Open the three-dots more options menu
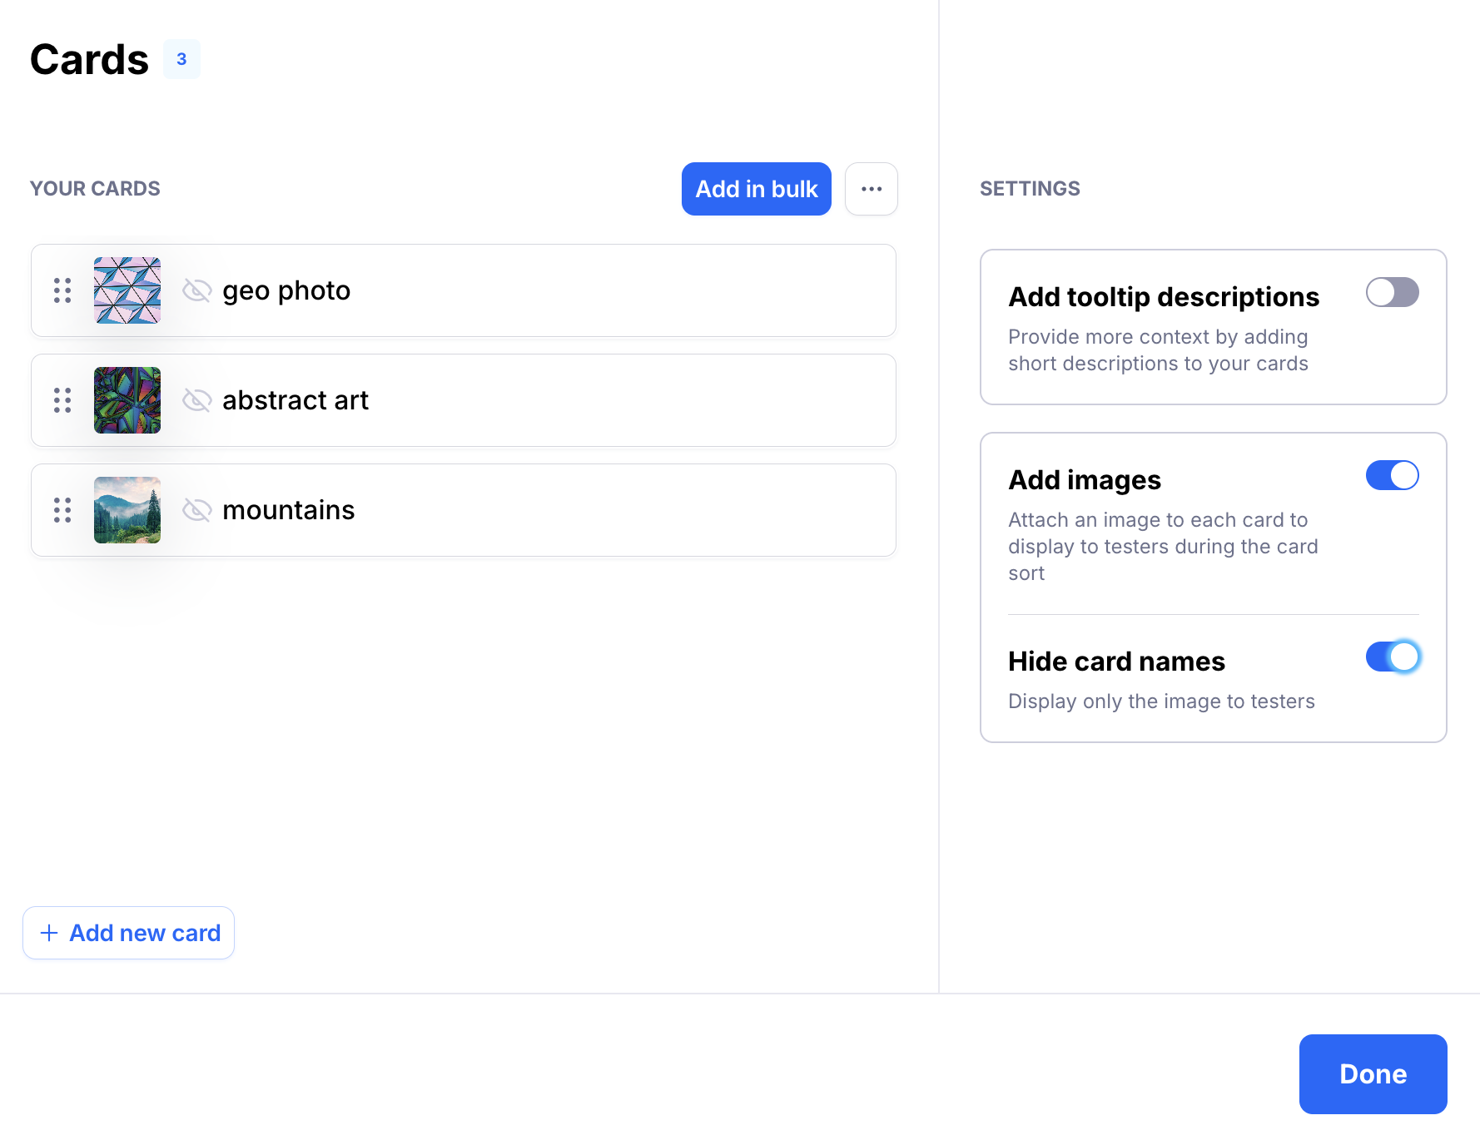Screen dimensions: 1480x1145 tap(871, 189)
